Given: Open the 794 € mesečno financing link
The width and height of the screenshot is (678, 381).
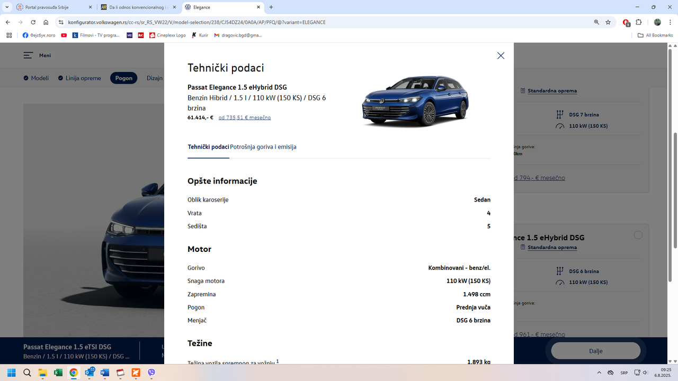Looking at the screenshot, I should (539, 178).
